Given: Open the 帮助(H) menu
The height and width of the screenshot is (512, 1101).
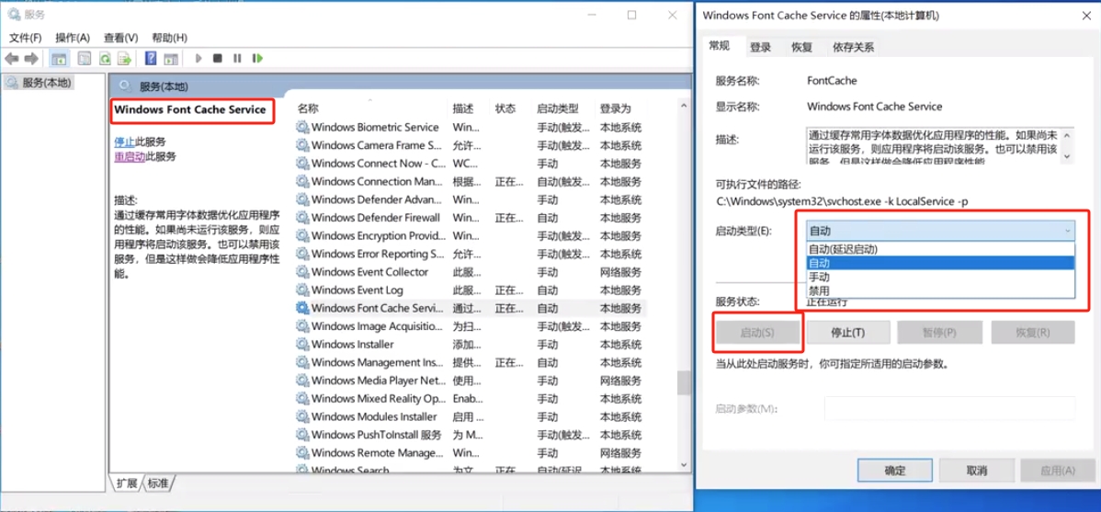Looking at the screenshot, I should (169, 37).
